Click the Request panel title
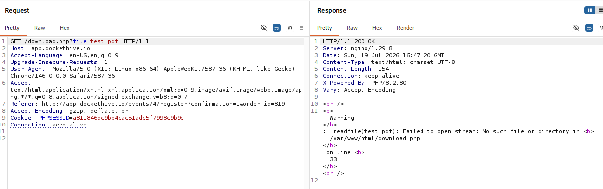Image resolution: width=603 pixels, height=189 pixels. tap(17, 10)
